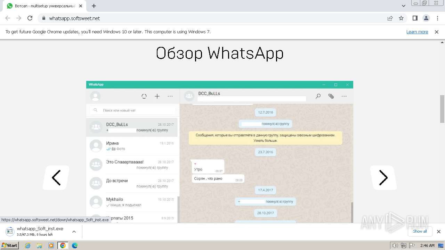This screenshot has width=445, height=250.
Task: Show previous slide with left arrow
Action: tap(56, 178)
